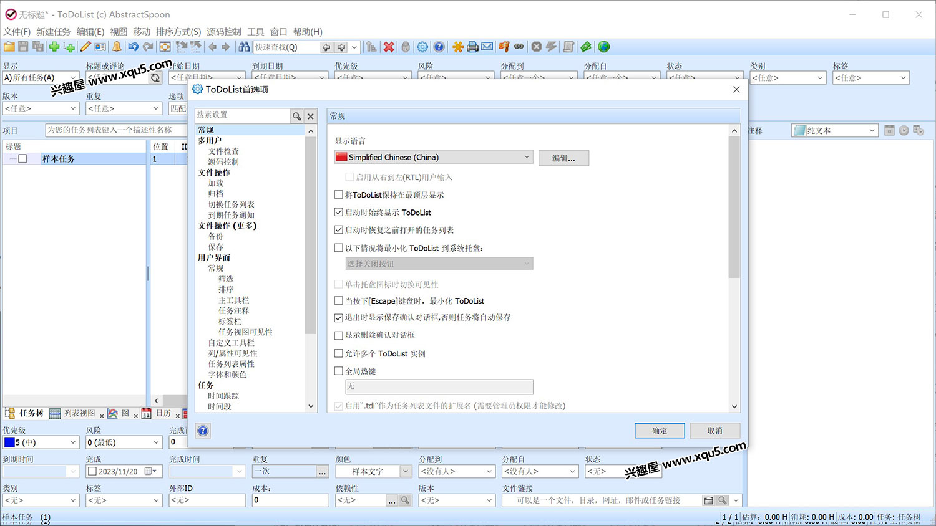This screenshot has height=526, width=936.
Task: Click the dependency magnifier icon
Action: [x=405, y=500]
